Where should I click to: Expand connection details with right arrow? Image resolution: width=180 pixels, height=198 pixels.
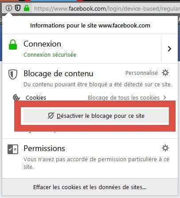[x=169, y=49]
